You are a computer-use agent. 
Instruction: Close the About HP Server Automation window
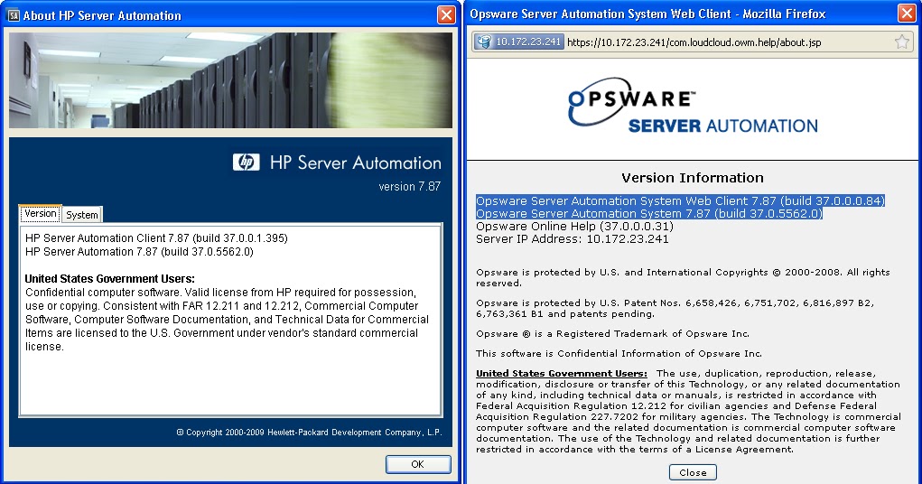click(446, 14)
